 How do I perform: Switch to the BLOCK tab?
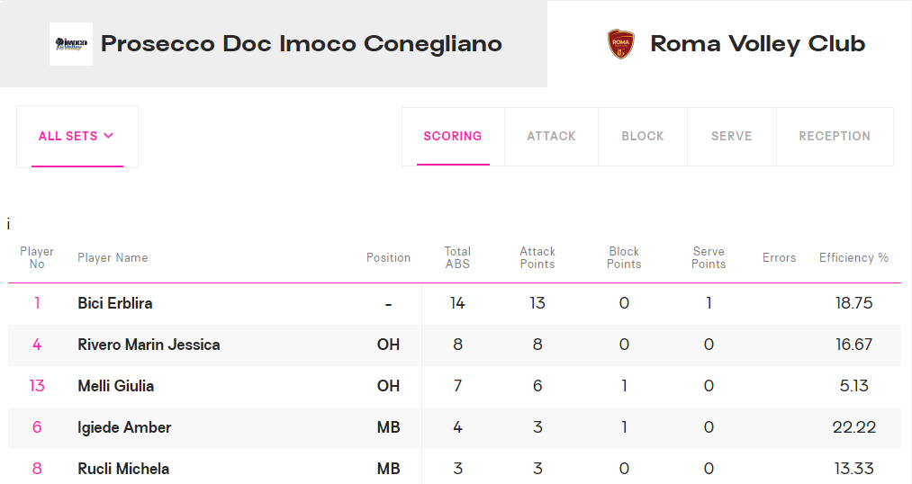(643, 137)
